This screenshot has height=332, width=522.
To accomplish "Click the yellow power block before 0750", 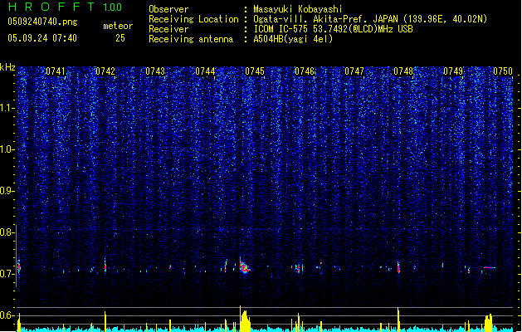I will pos(488,323).
